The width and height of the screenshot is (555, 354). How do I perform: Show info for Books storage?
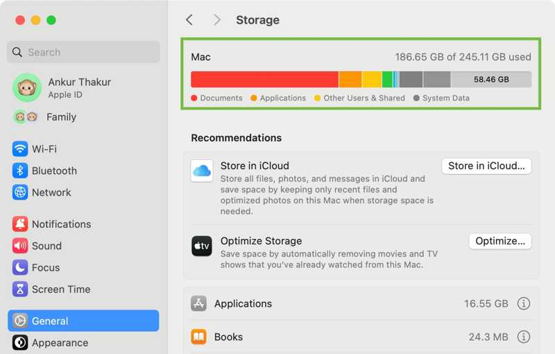coord(524,337)
